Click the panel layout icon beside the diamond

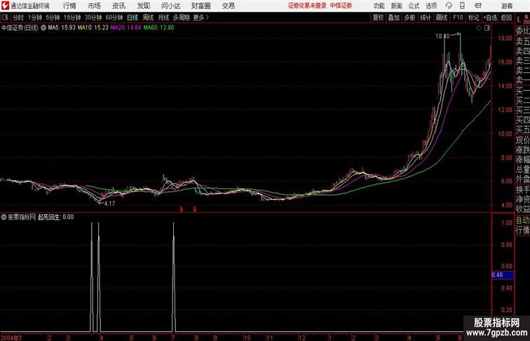click(487, 28)
